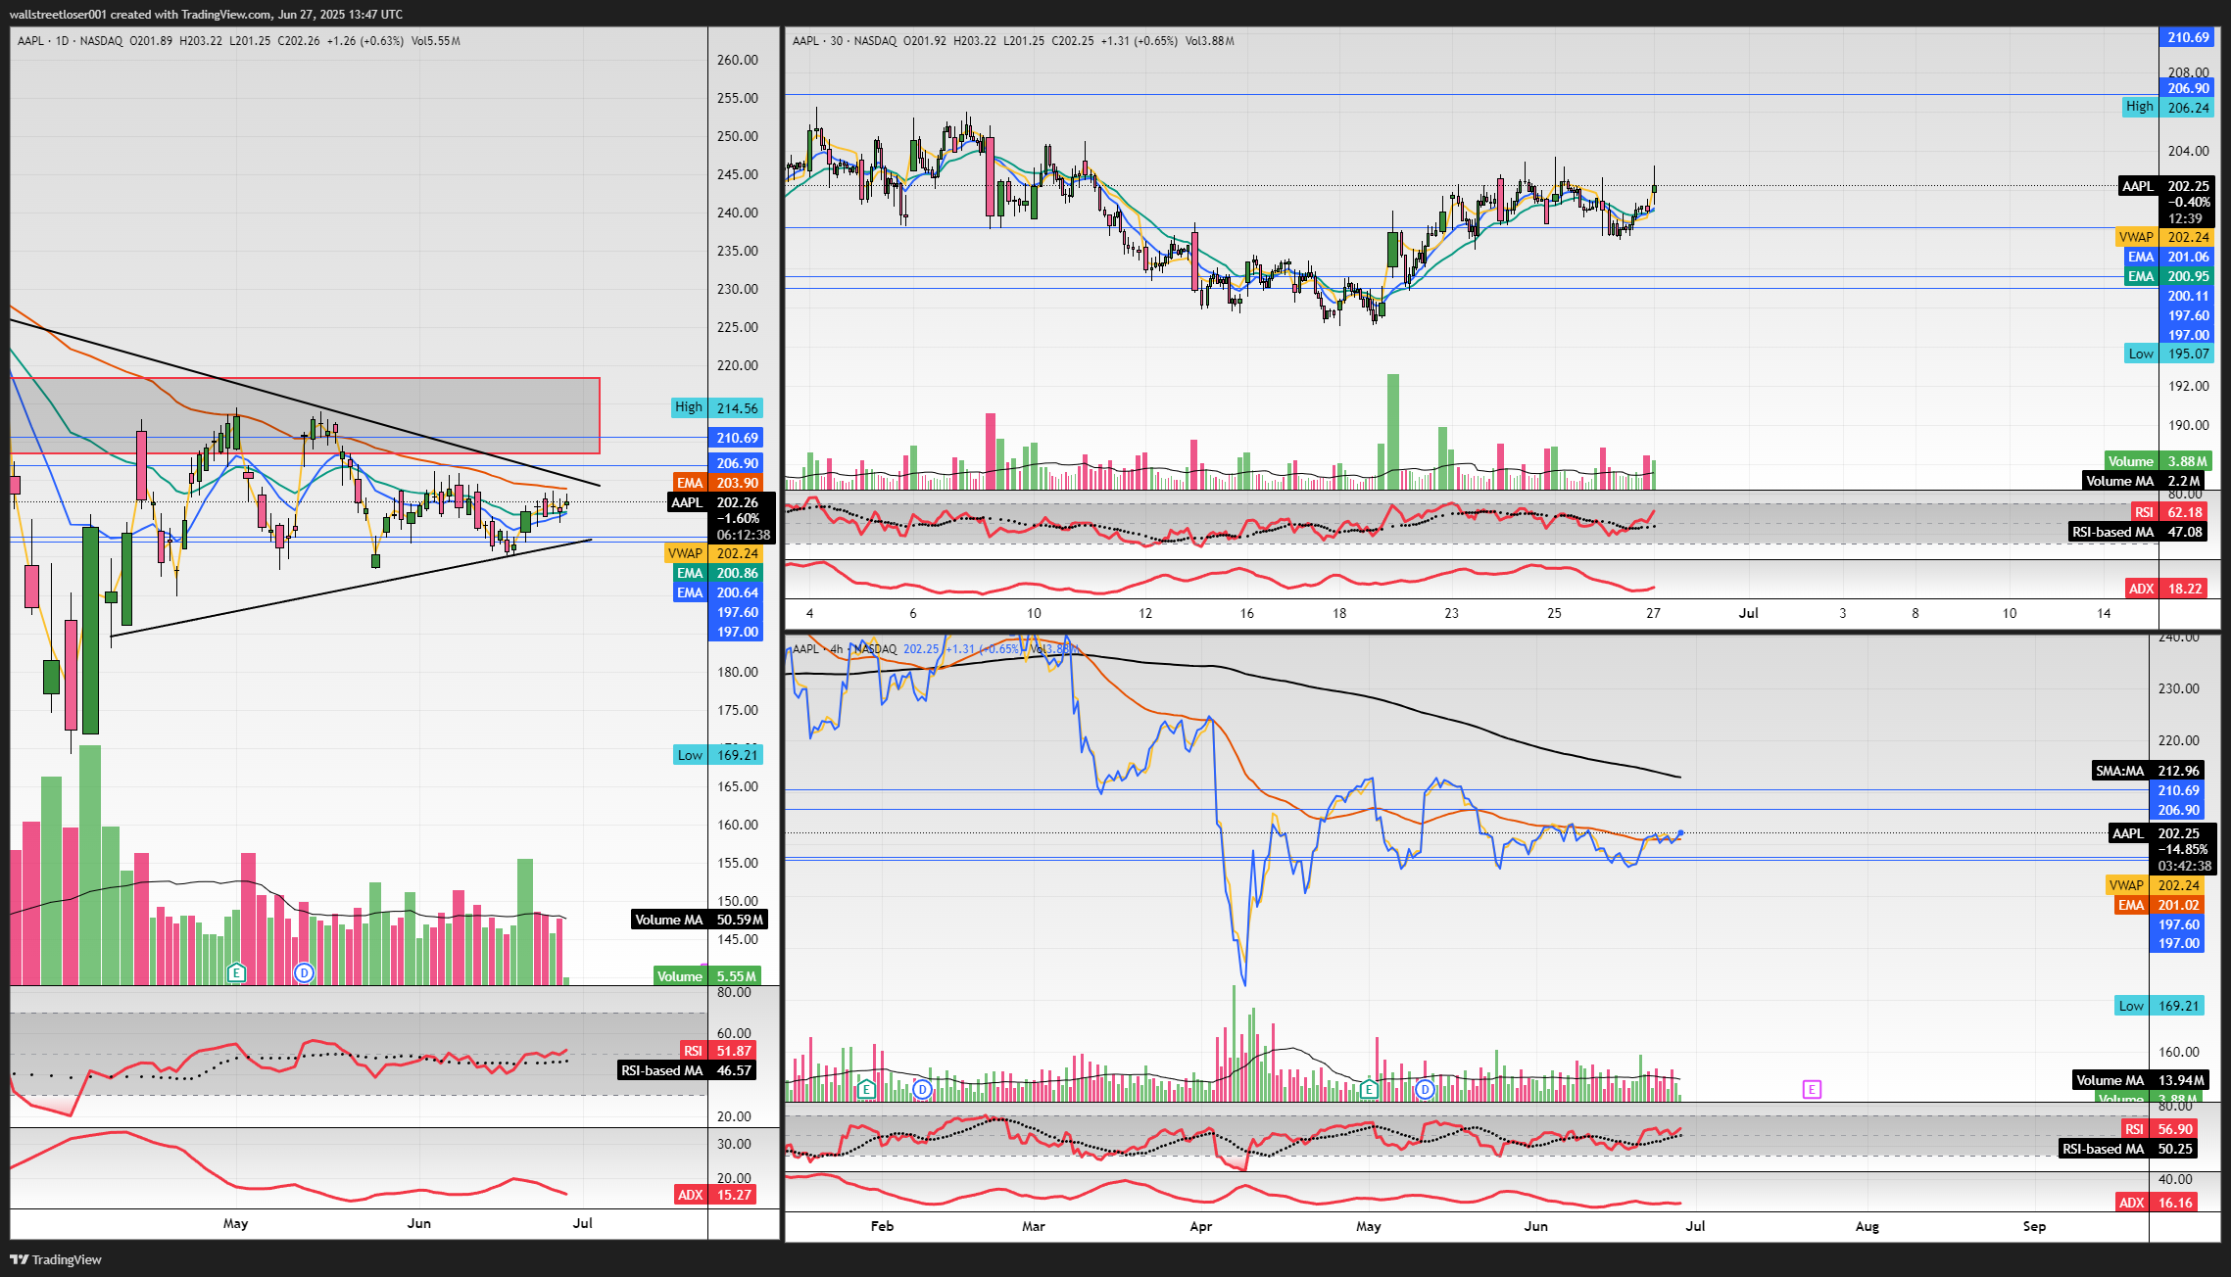Select the AAPL 30 NASDAQ chart title

point(845,41)
